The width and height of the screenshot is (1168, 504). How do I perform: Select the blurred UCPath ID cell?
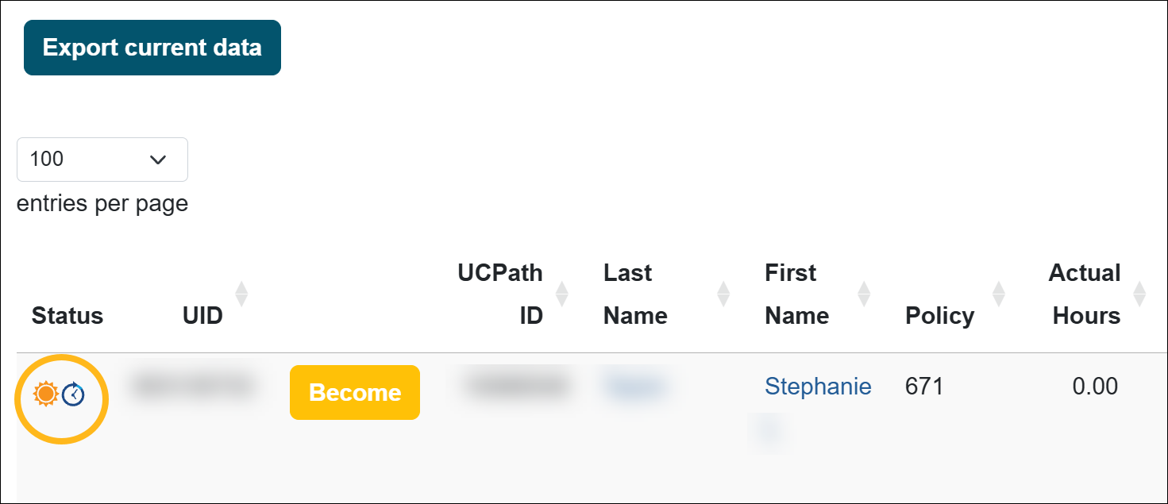(x=516, y=387)
